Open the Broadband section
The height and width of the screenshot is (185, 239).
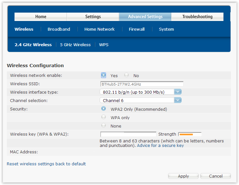(59, 29)
